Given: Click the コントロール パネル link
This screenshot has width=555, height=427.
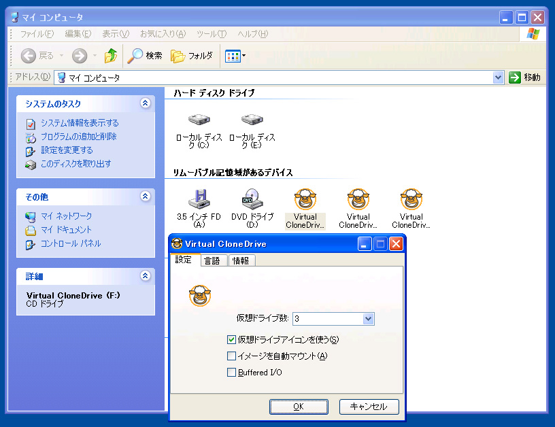Looking at the screenshot, I should click(x=71, y=243).
